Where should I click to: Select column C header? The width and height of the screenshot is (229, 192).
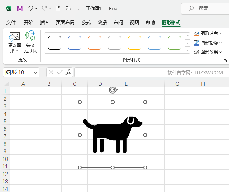tap(74, 84)
